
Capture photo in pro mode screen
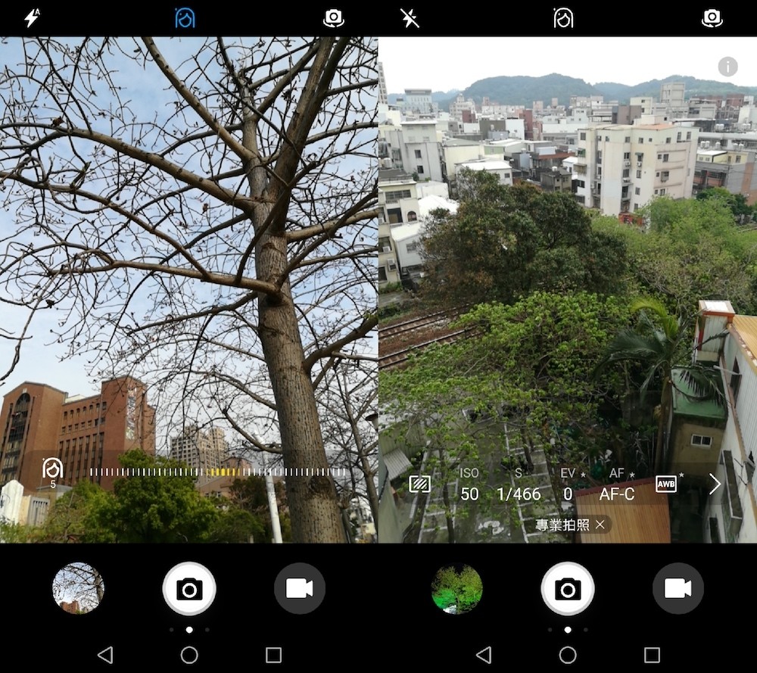[x=568, y=588]
